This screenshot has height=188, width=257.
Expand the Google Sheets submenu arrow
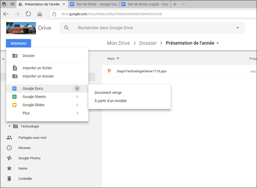(77, 97)
